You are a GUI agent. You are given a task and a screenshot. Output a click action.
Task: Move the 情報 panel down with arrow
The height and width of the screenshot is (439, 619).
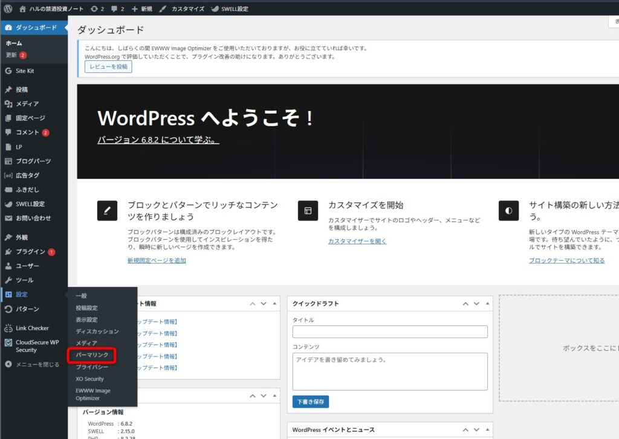pos(264,304)
